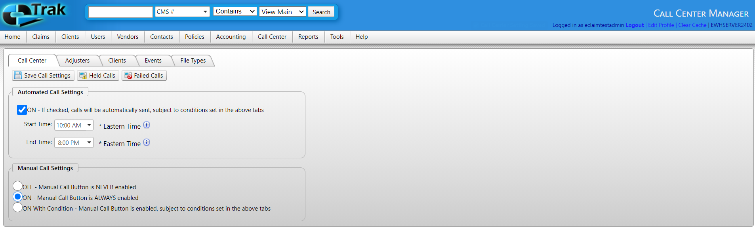This screenshot has height=228, width=755.
Task: Click the Failed Calls icon
Action: click(x=128, y=75)
